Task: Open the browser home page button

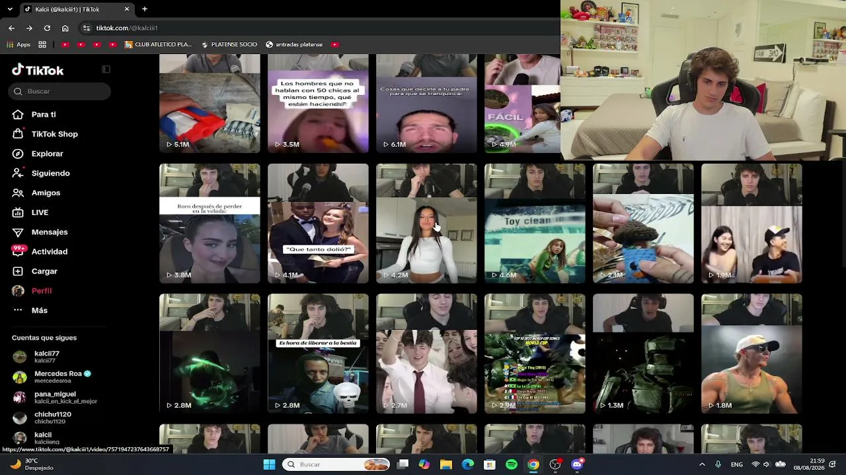Action: pos(65,28)
